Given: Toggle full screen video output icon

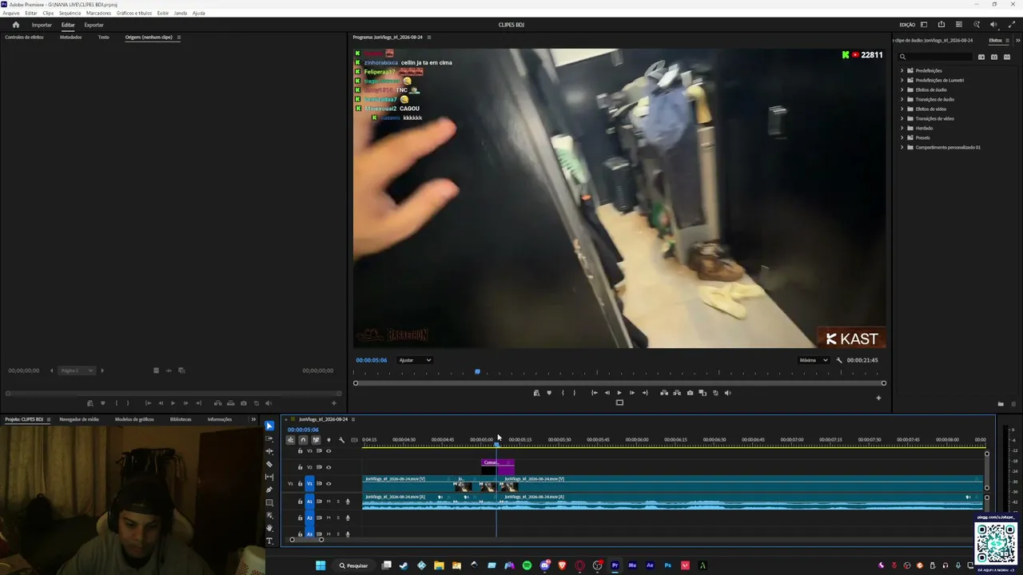Looking at the screenshot, I should tap(1012, 25).
